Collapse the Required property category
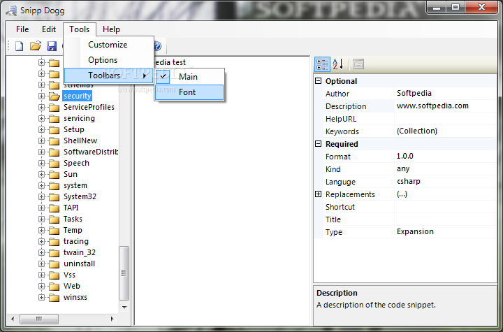503x332 pixels. [x=319, y=144]
